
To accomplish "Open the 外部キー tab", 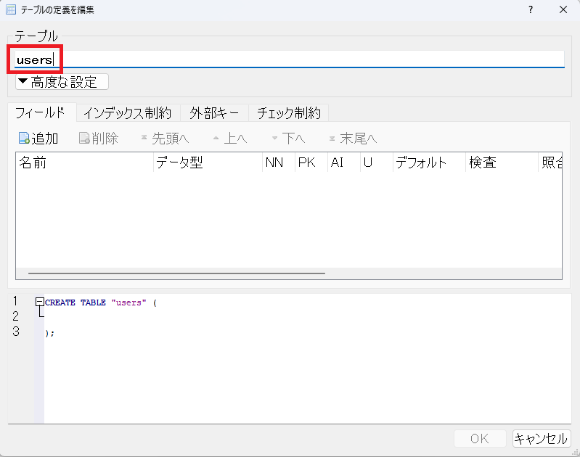I will pyautogui.click(x=214, y=112).
